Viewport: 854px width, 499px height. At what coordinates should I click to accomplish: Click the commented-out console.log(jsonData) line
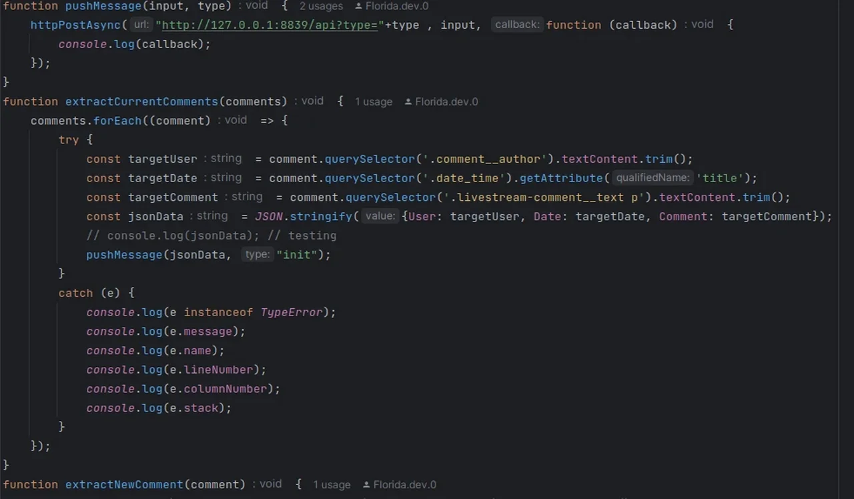211,235
